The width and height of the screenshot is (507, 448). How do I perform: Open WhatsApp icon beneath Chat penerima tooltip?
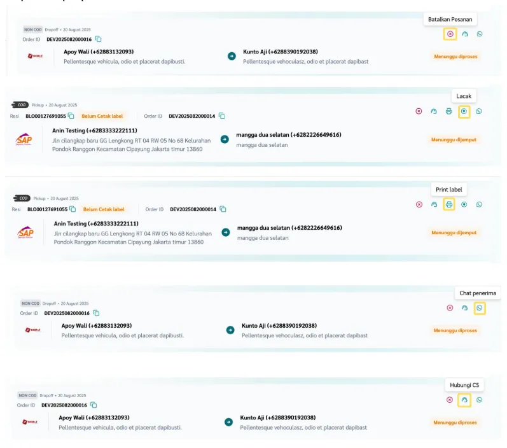[x=480, y=307]
